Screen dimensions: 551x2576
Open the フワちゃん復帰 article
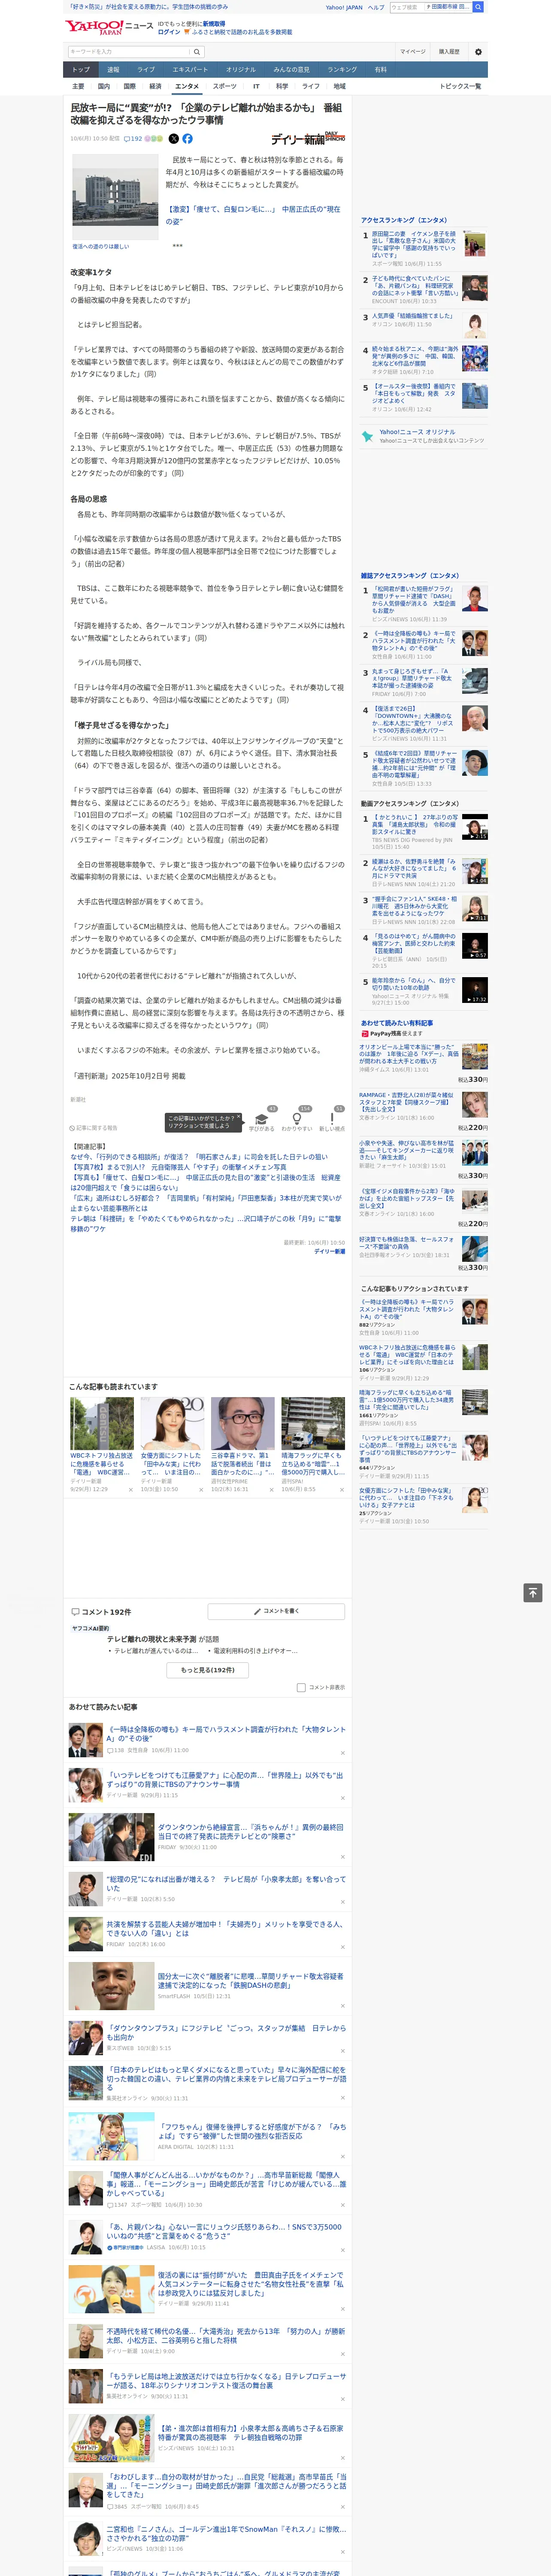pyautogui.click(x=251, y=2131)
